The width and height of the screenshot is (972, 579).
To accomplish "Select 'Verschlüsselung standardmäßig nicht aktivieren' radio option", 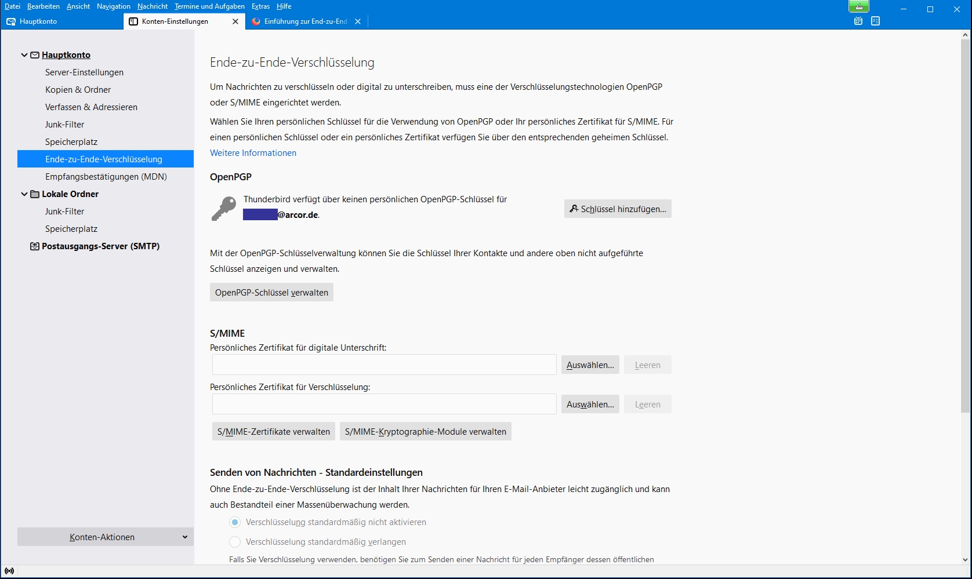I will (x=235, y=522).
